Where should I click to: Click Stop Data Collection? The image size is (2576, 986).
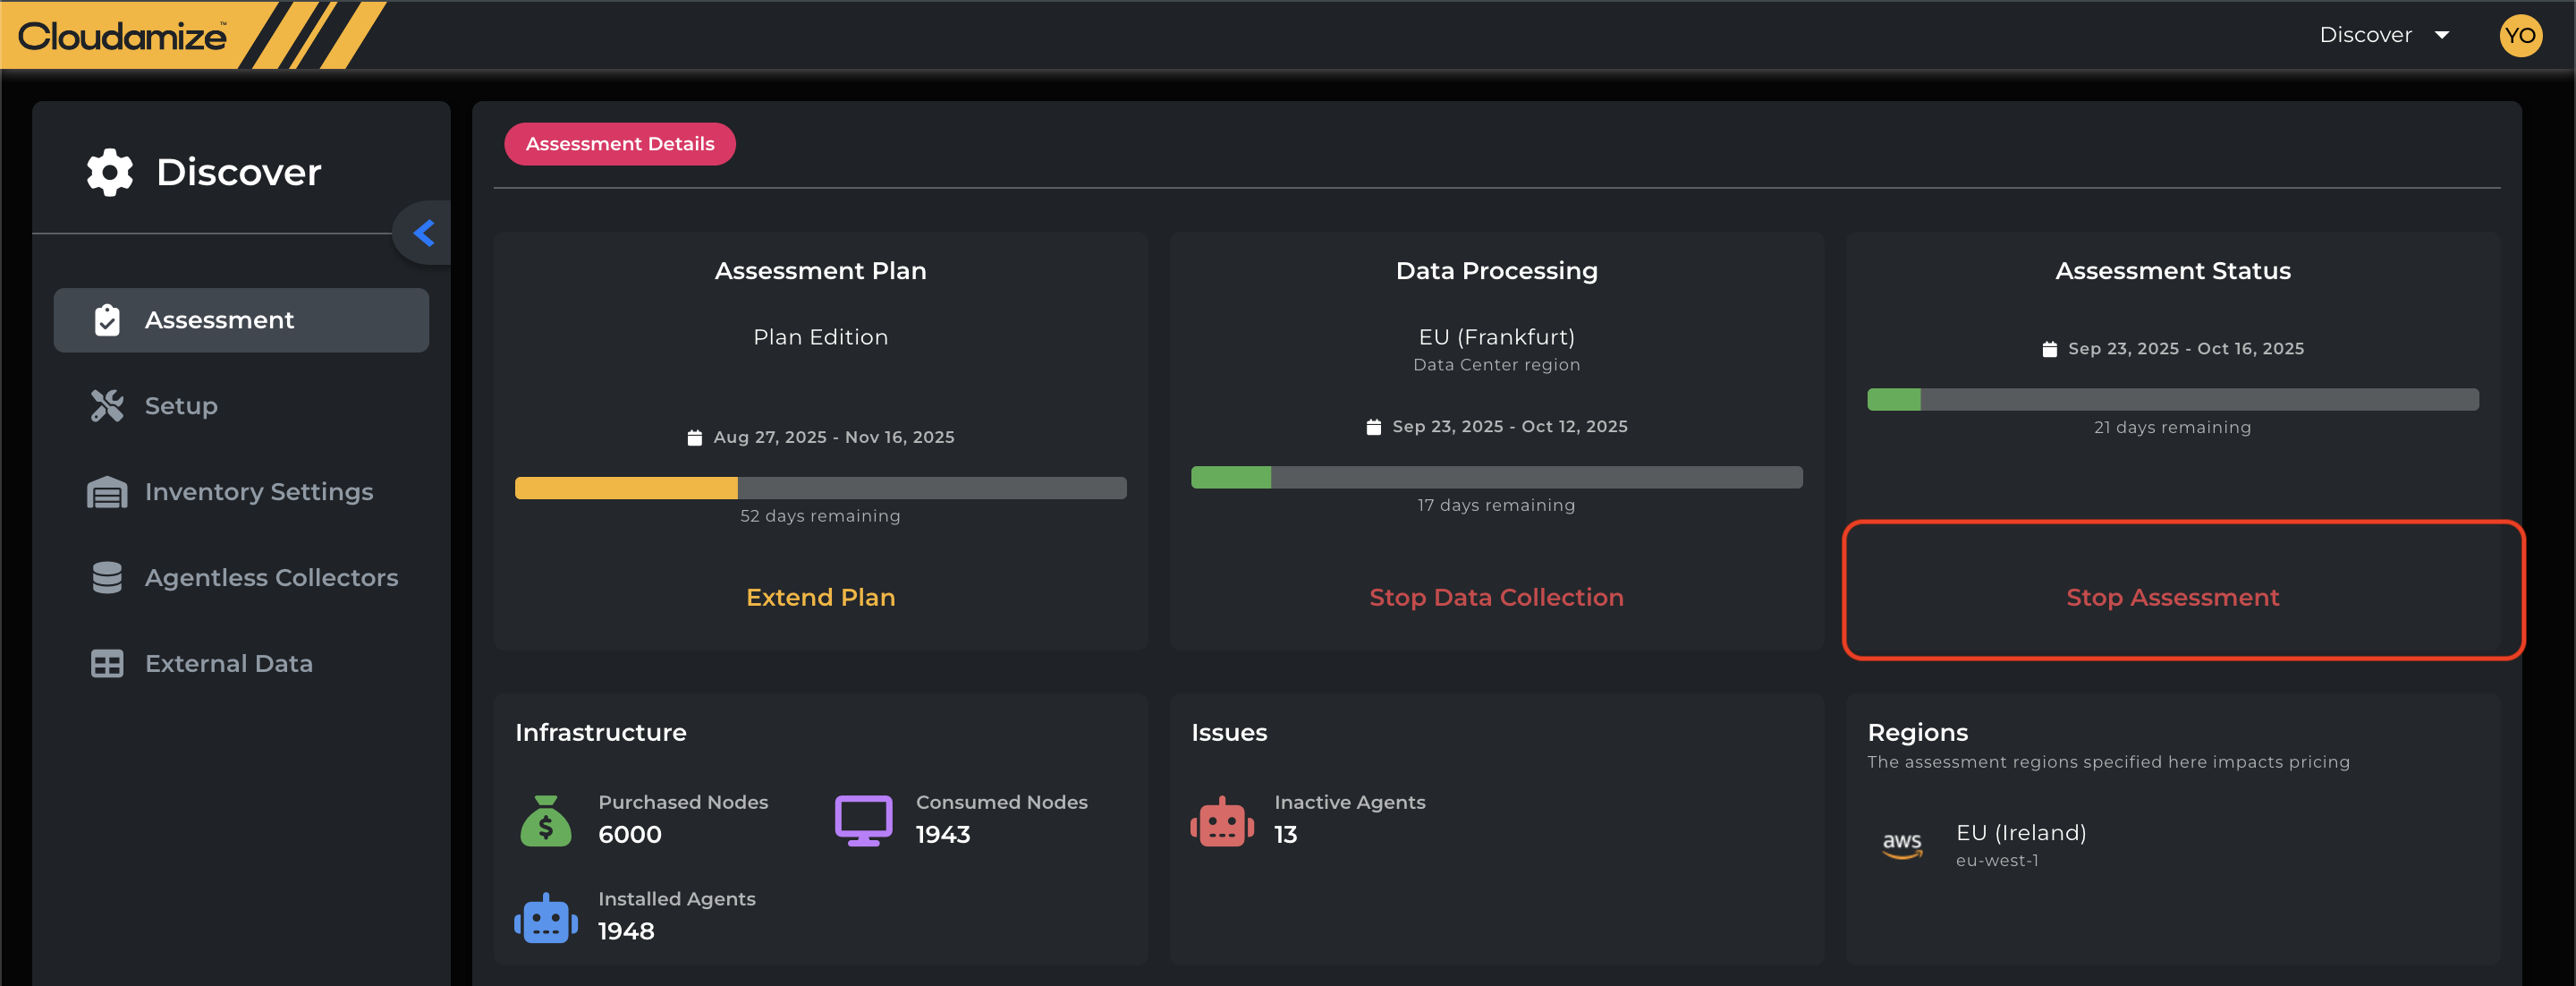[1496, 597]
